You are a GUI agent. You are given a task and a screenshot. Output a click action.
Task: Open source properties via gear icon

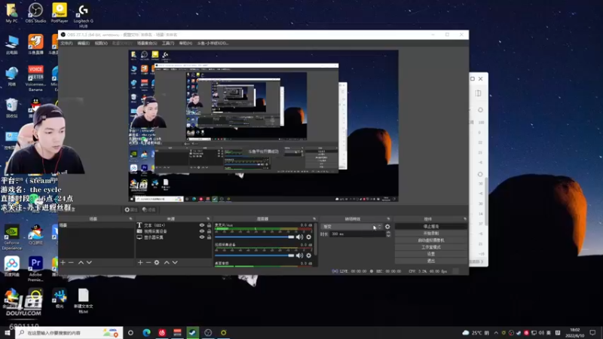coord(157,262)
